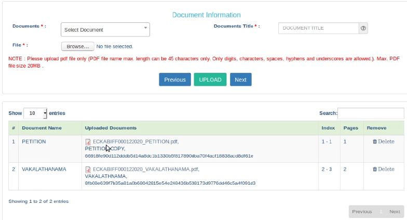Click index value 1 - 1
Screen dimensions: 407x220
pos(327,141)
